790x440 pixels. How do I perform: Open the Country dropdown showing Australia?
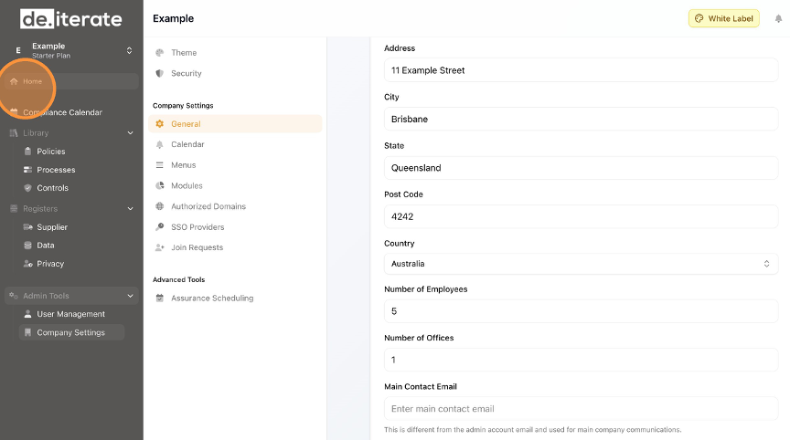tap(581, 264)
